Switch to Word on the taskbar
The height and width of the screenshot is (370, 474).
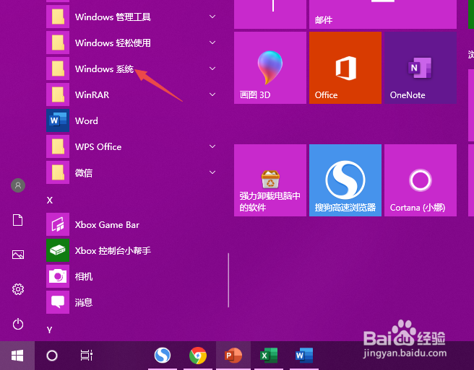tap(304, 355)
